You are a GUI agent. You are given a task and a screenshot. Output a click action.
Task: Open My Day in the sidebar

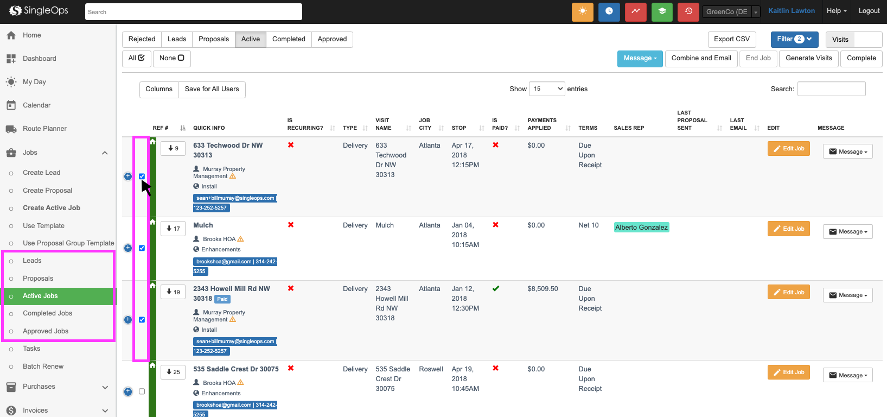34,82
